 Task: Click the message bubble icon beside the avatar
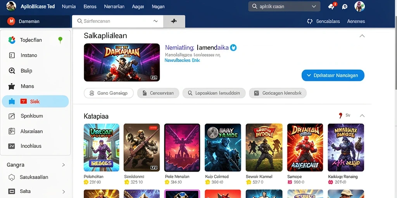[x=345, y=7]
